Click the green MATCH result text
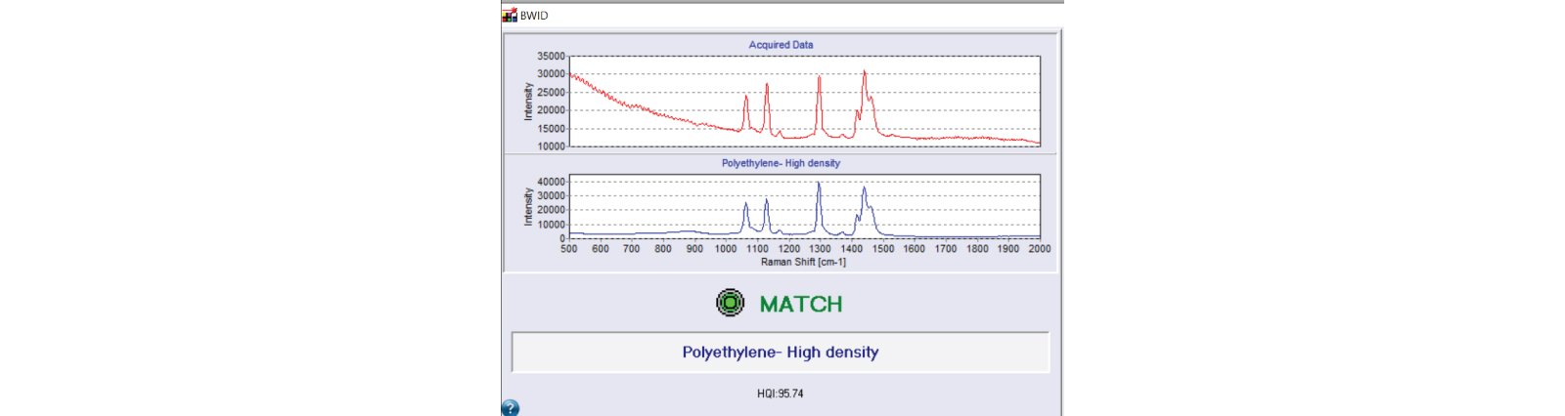 pos(801,304)
